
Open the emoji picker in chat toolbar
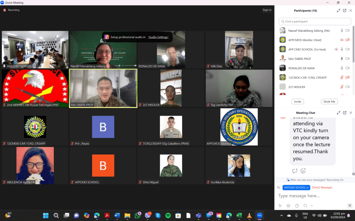click(x=288, y=205)
